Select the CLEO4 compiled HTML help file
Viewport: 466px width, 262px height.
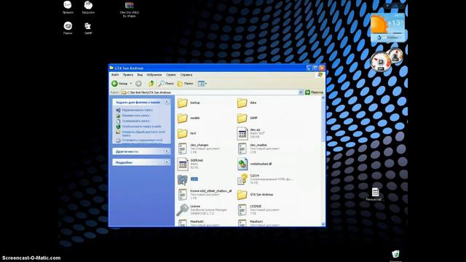[x=242, y=180]
